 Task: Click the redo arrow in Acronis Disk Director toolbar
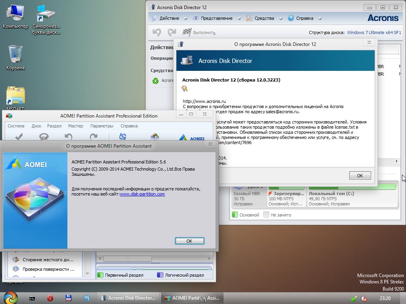(172, 32)
